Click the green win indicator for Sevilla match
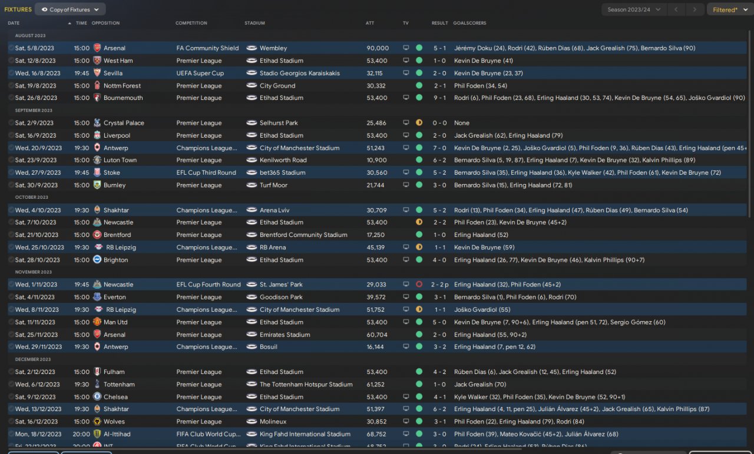Image resolution: width=754 pixels, height=454 pixels. point(419,73)
